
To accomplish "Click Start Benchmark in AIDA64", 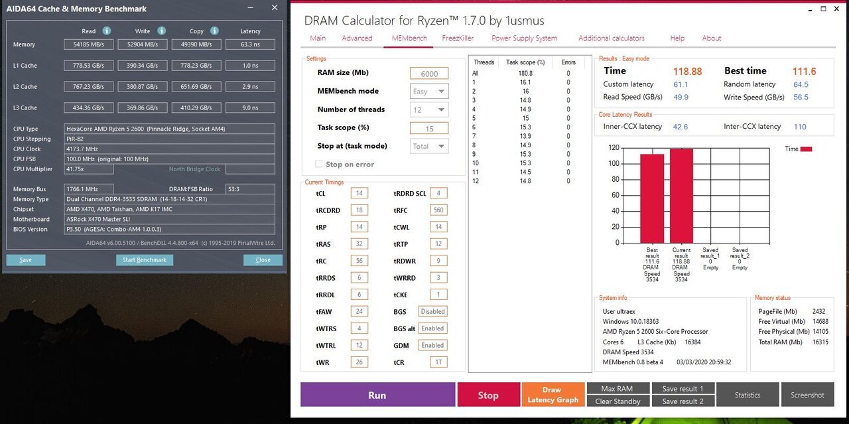I will click(145, 260).
